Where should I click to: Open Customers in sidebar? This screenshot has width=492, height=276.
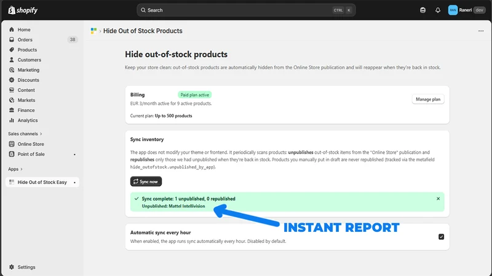(x=29, y=59)
